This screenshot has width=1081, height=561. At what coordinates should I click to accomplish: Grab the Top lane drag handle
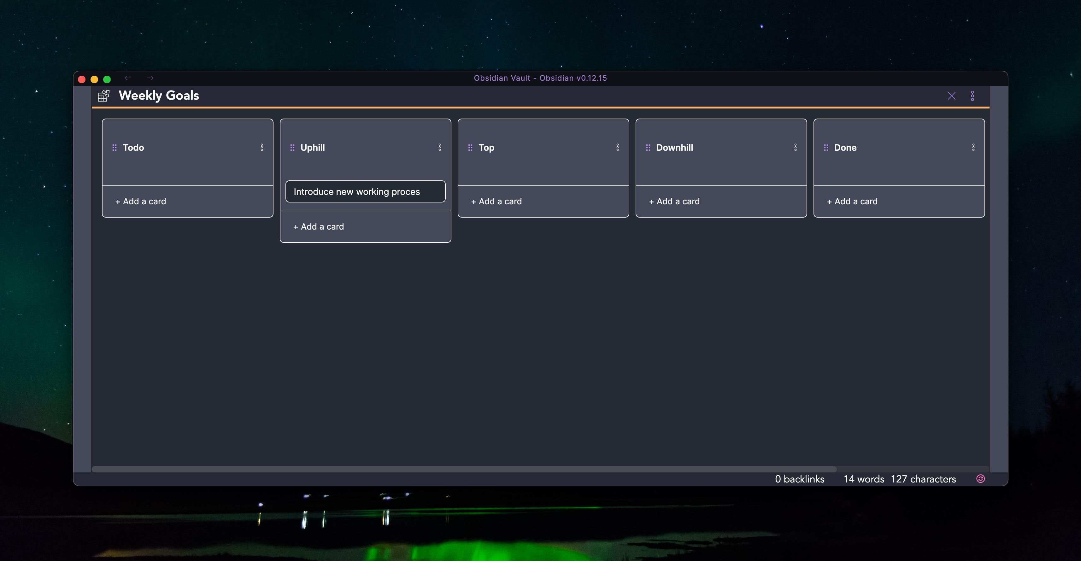tap(470, 147)
